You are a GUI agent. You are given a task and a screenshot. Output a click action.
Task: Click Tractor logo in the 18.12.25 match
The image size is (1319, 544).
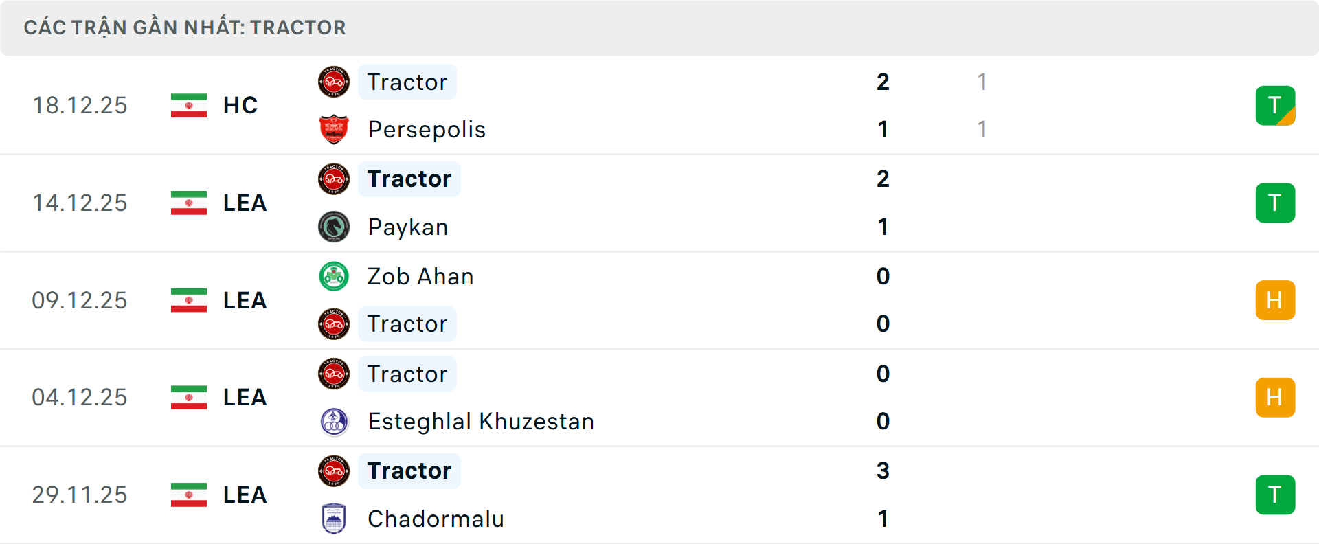(x=334, y=82)
